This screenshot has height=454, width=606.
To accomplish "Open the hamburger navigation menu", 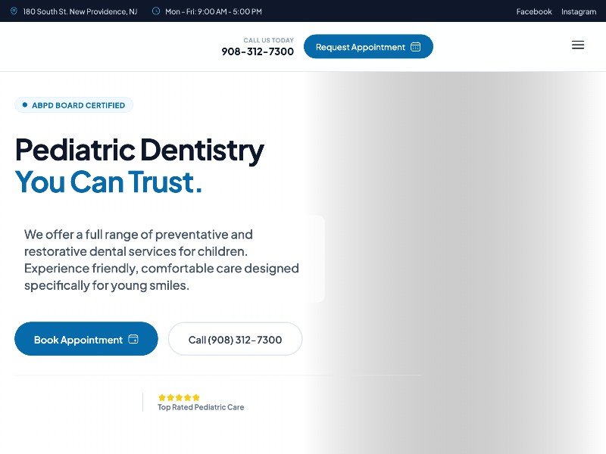I will tap(578, 45).
